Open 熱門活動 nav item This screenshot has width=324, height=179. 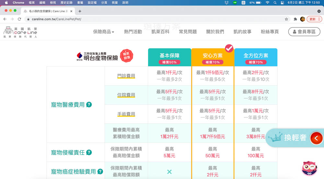(133, 32)
